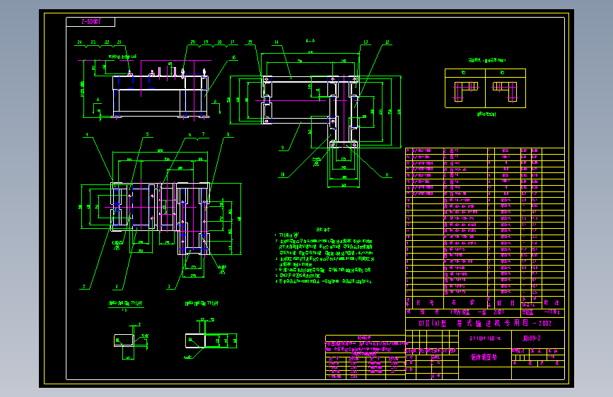Select part callout number '14'

point(276,42)
